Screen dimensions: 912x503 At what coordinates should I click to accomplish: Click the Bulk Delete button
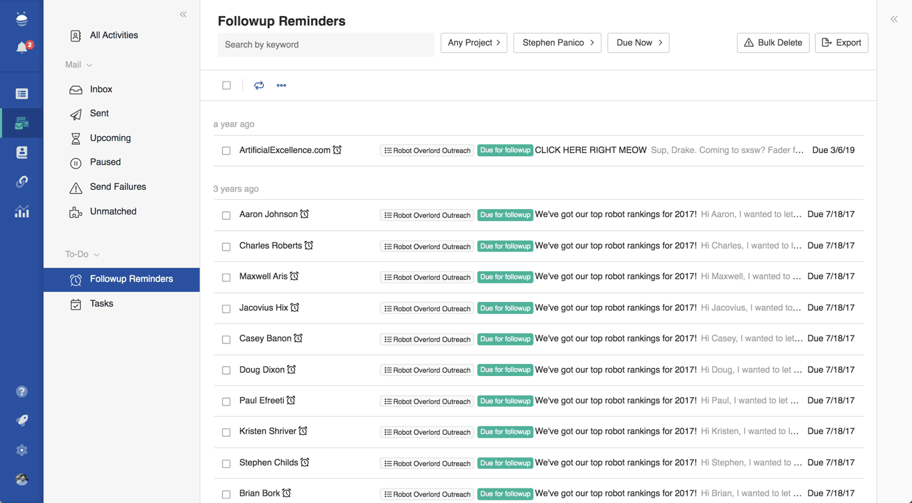(772, 42)
